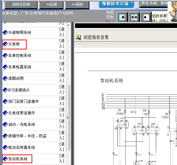Click [进入] link for 车身控制系统
177x165 pixels.
coord(62,55)
